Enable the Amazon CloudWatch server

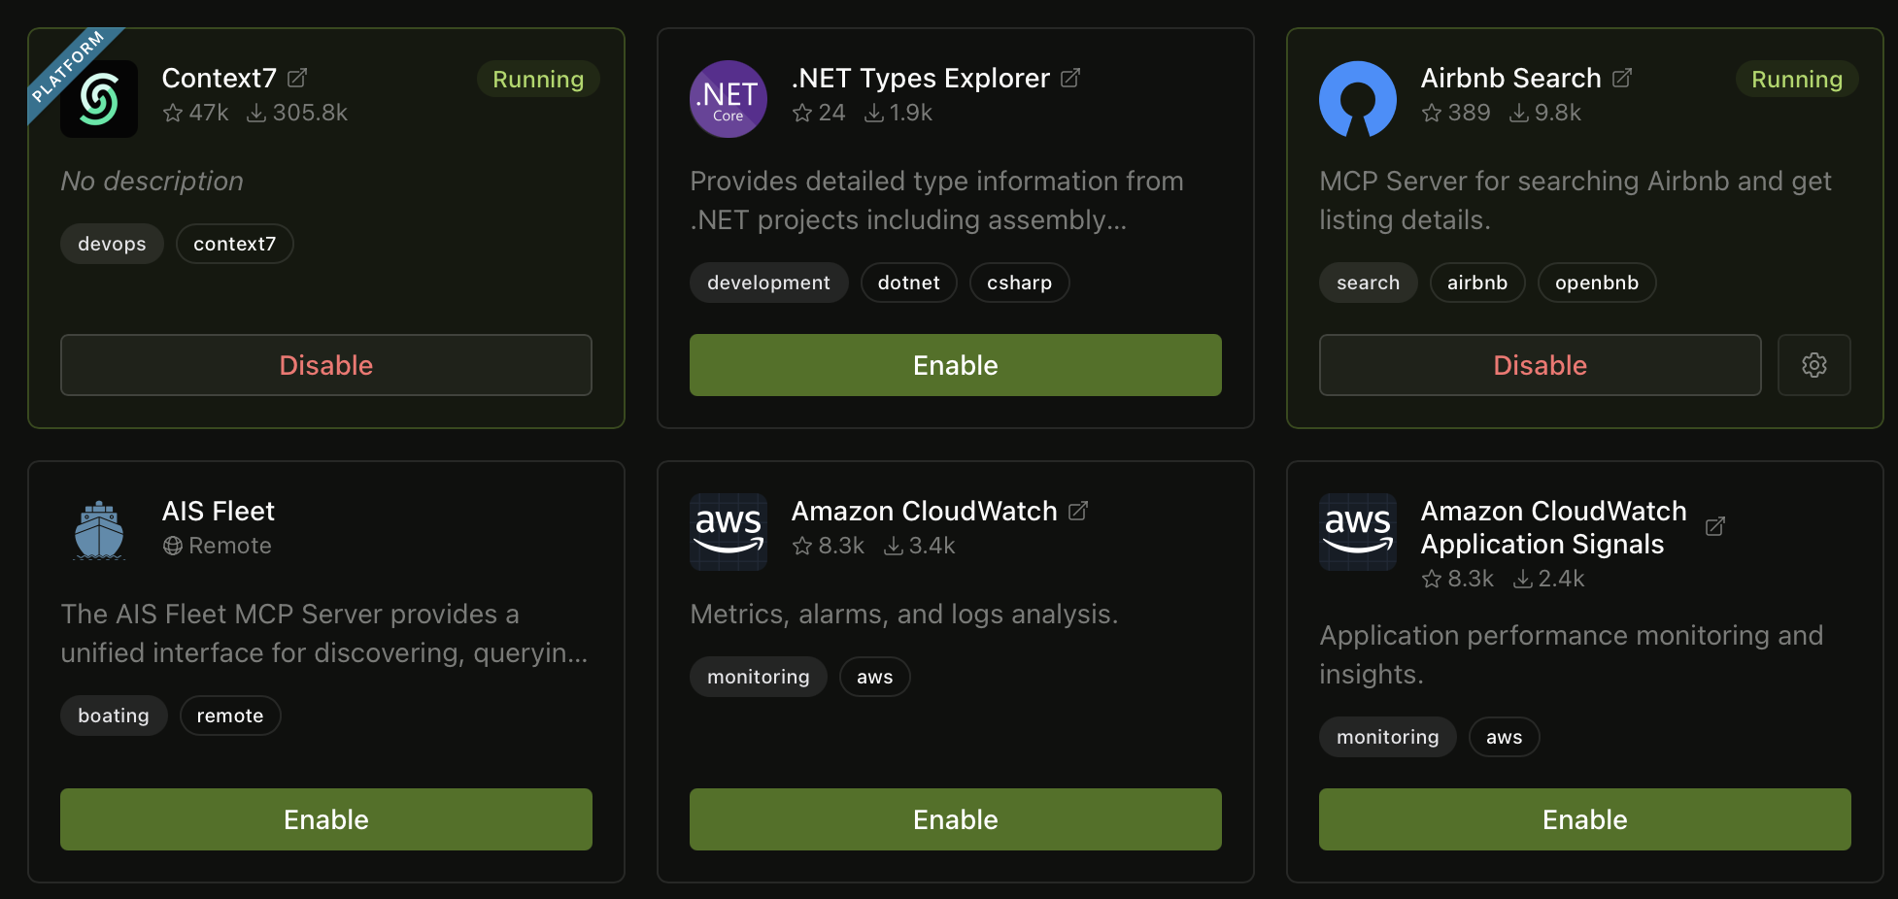click(x=955, y=818)
